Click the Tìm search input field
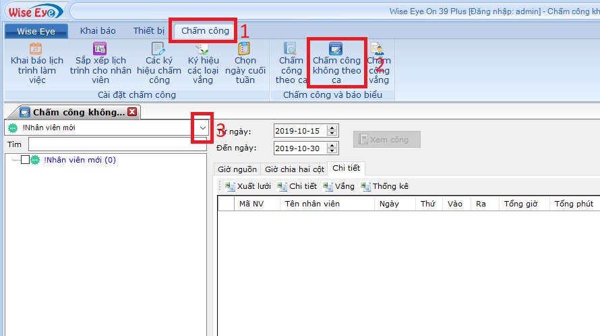The width and height of the screenshot is (600, 336). point(117,144)
